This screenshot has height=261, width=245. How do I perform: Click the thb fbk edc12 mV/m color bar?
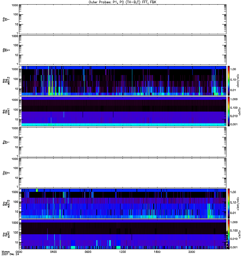[x=229, y=81]
